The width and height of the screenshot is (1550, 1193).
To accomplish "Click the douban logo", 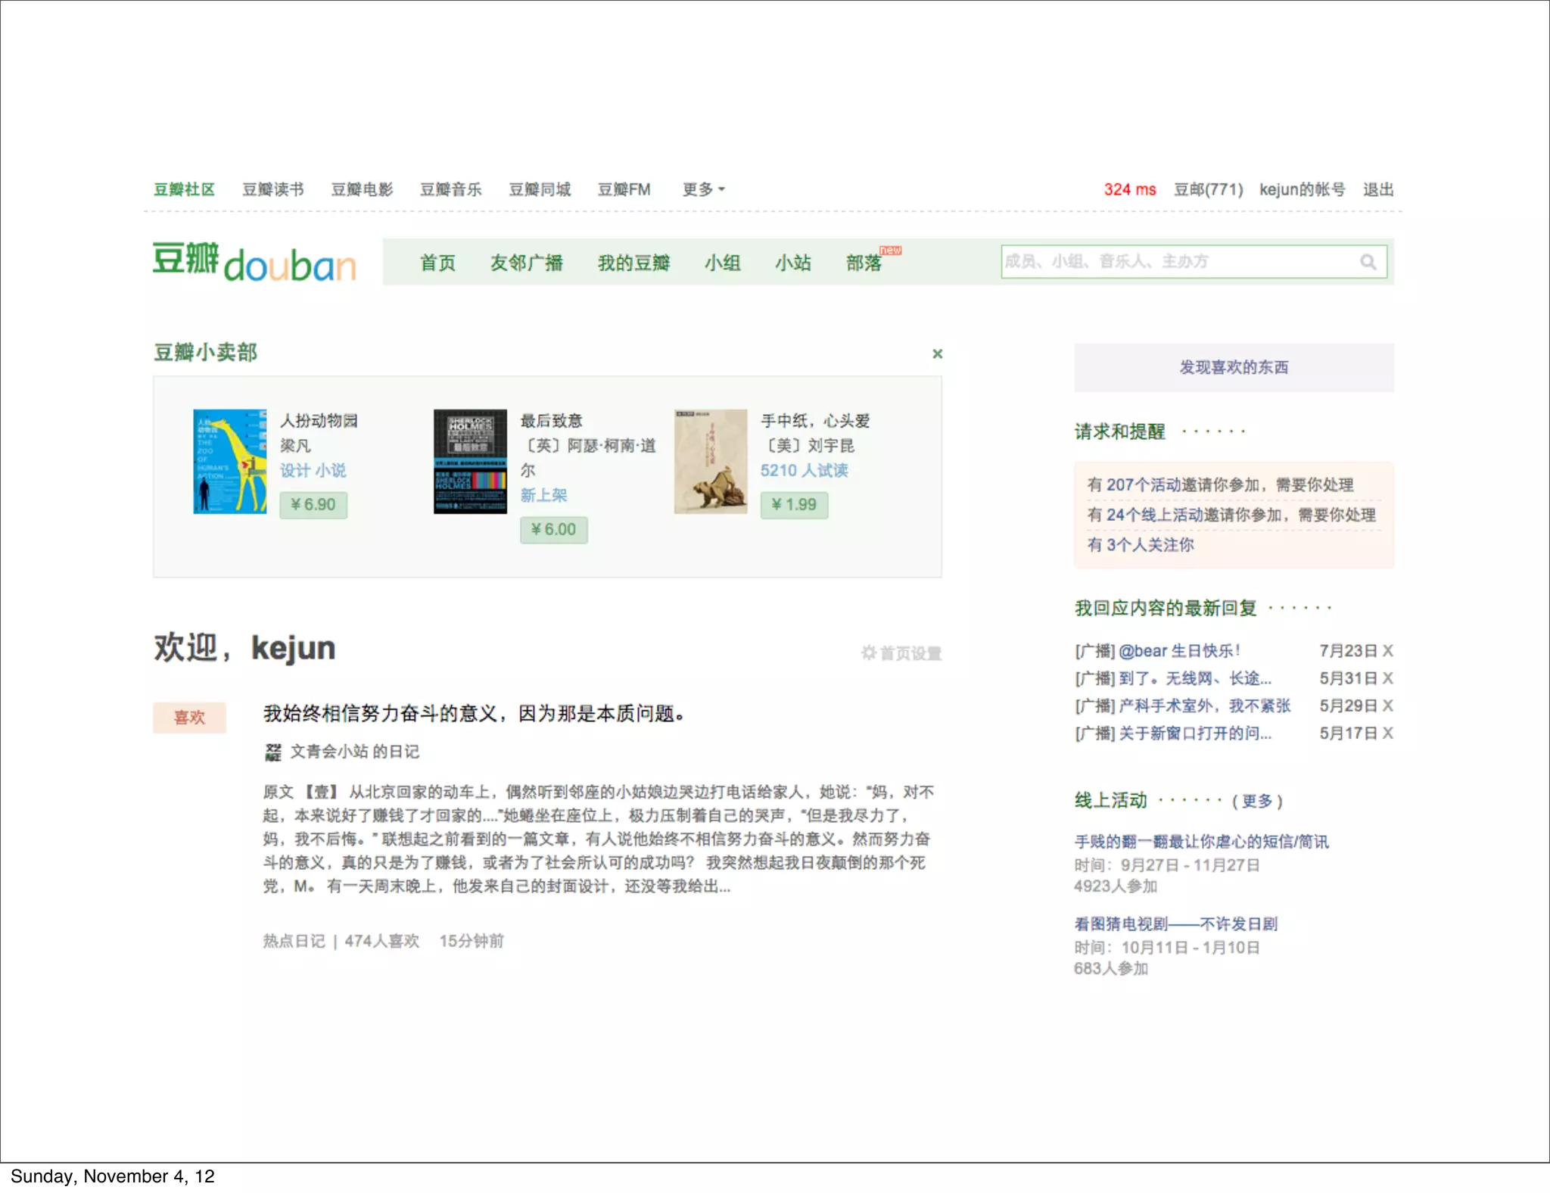I will tap(254, 262).
